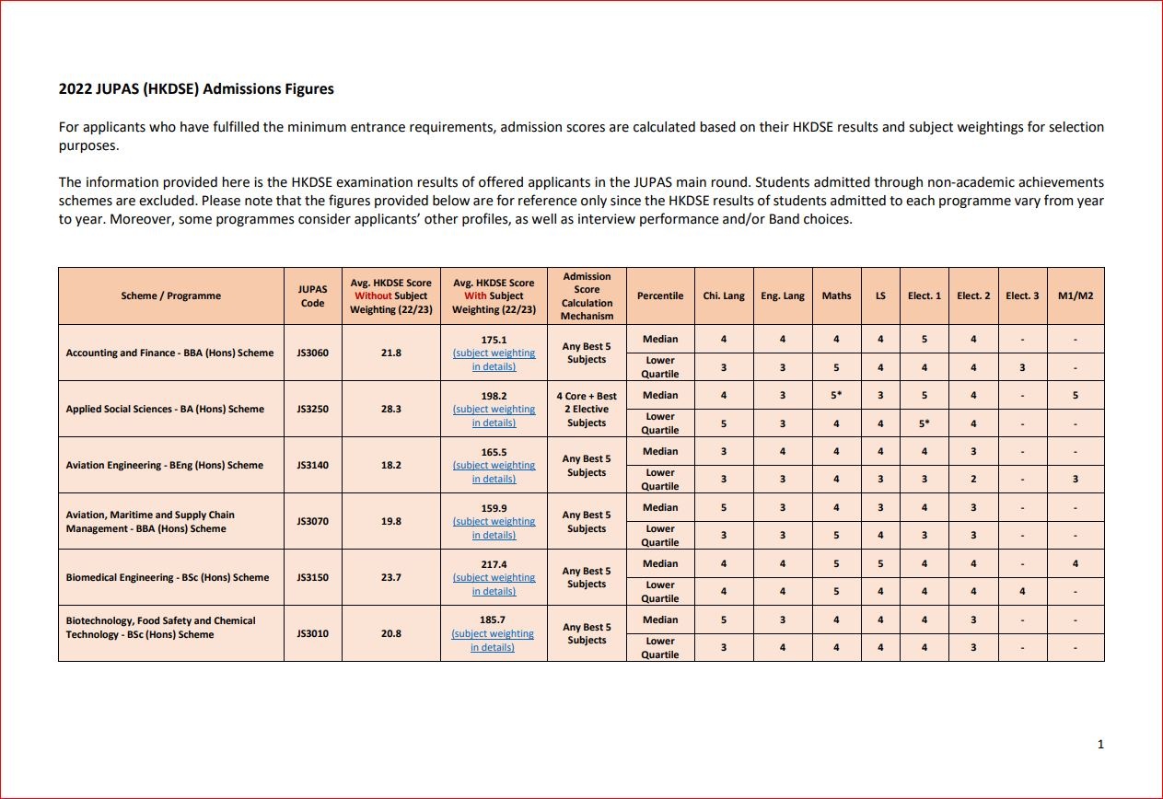Screen dimensions: 1163x799
Task: Select JUPAS code JS3070
Action: tap(313, 521)
